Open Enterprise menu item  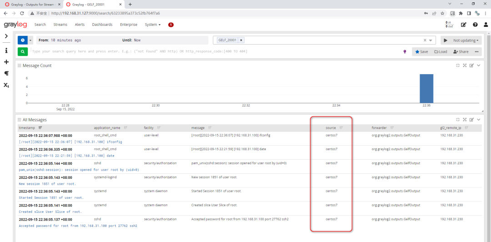coord(129,25)
